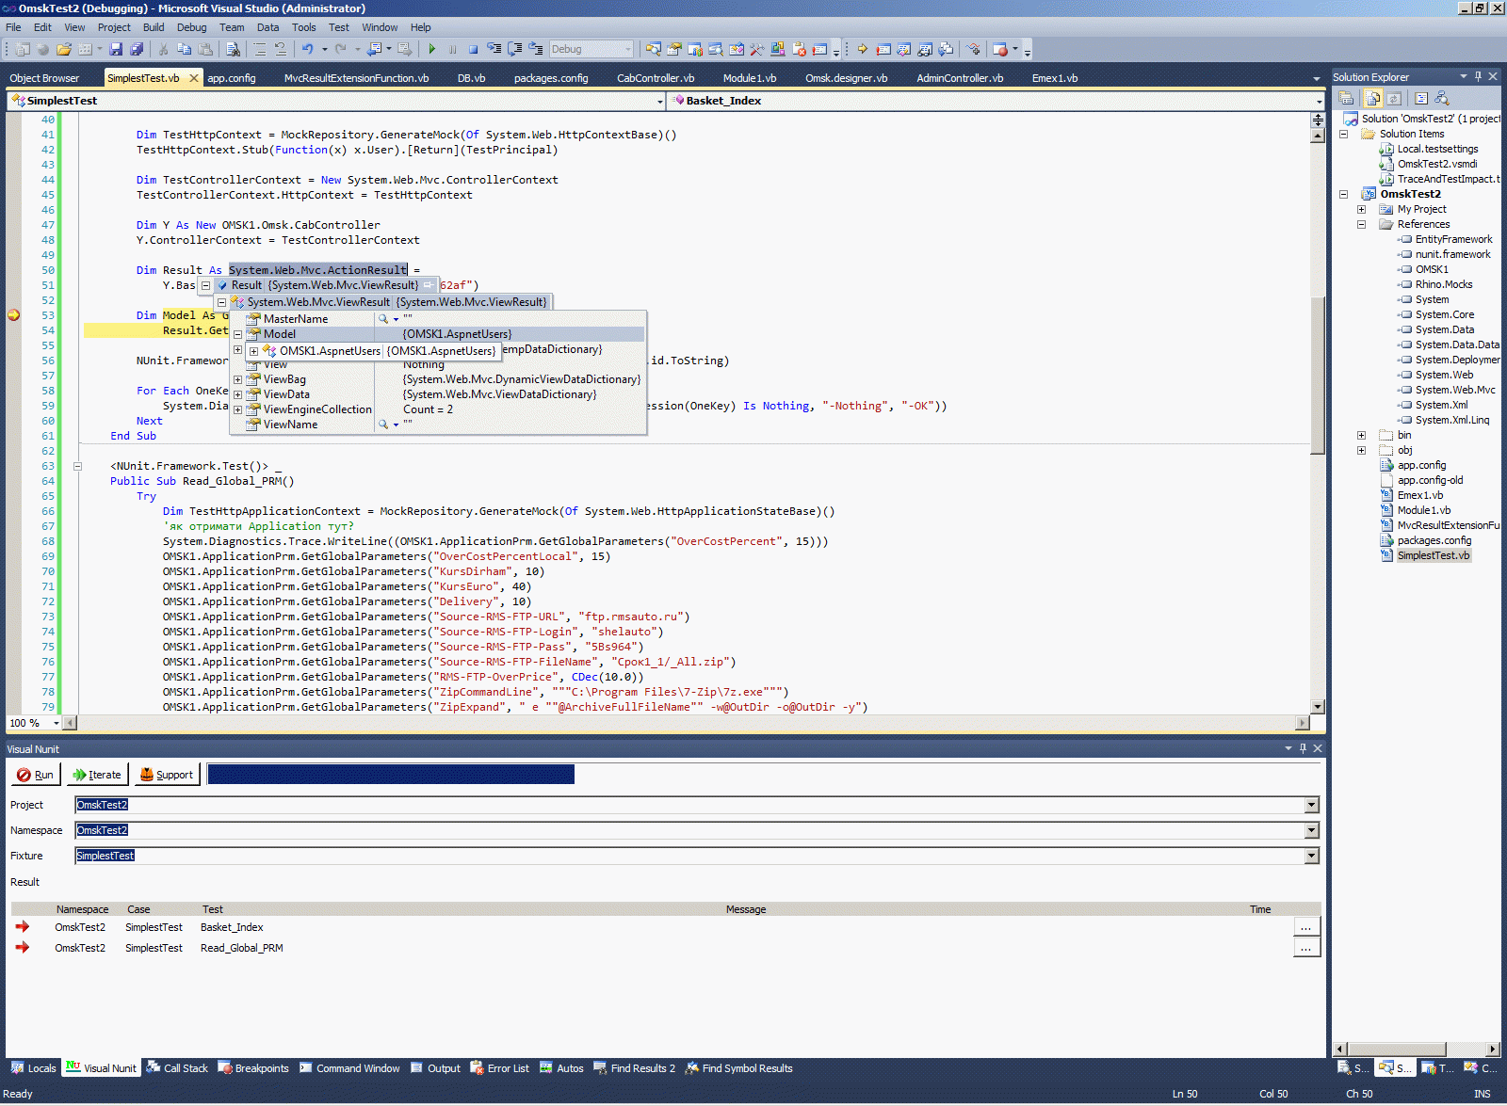Collapse the References folder in Solution Explorer

click(1361, 224)
